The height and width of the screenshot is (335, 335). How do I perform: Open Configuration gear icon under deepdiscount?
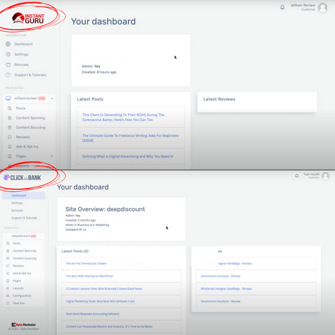pos(8,296)
